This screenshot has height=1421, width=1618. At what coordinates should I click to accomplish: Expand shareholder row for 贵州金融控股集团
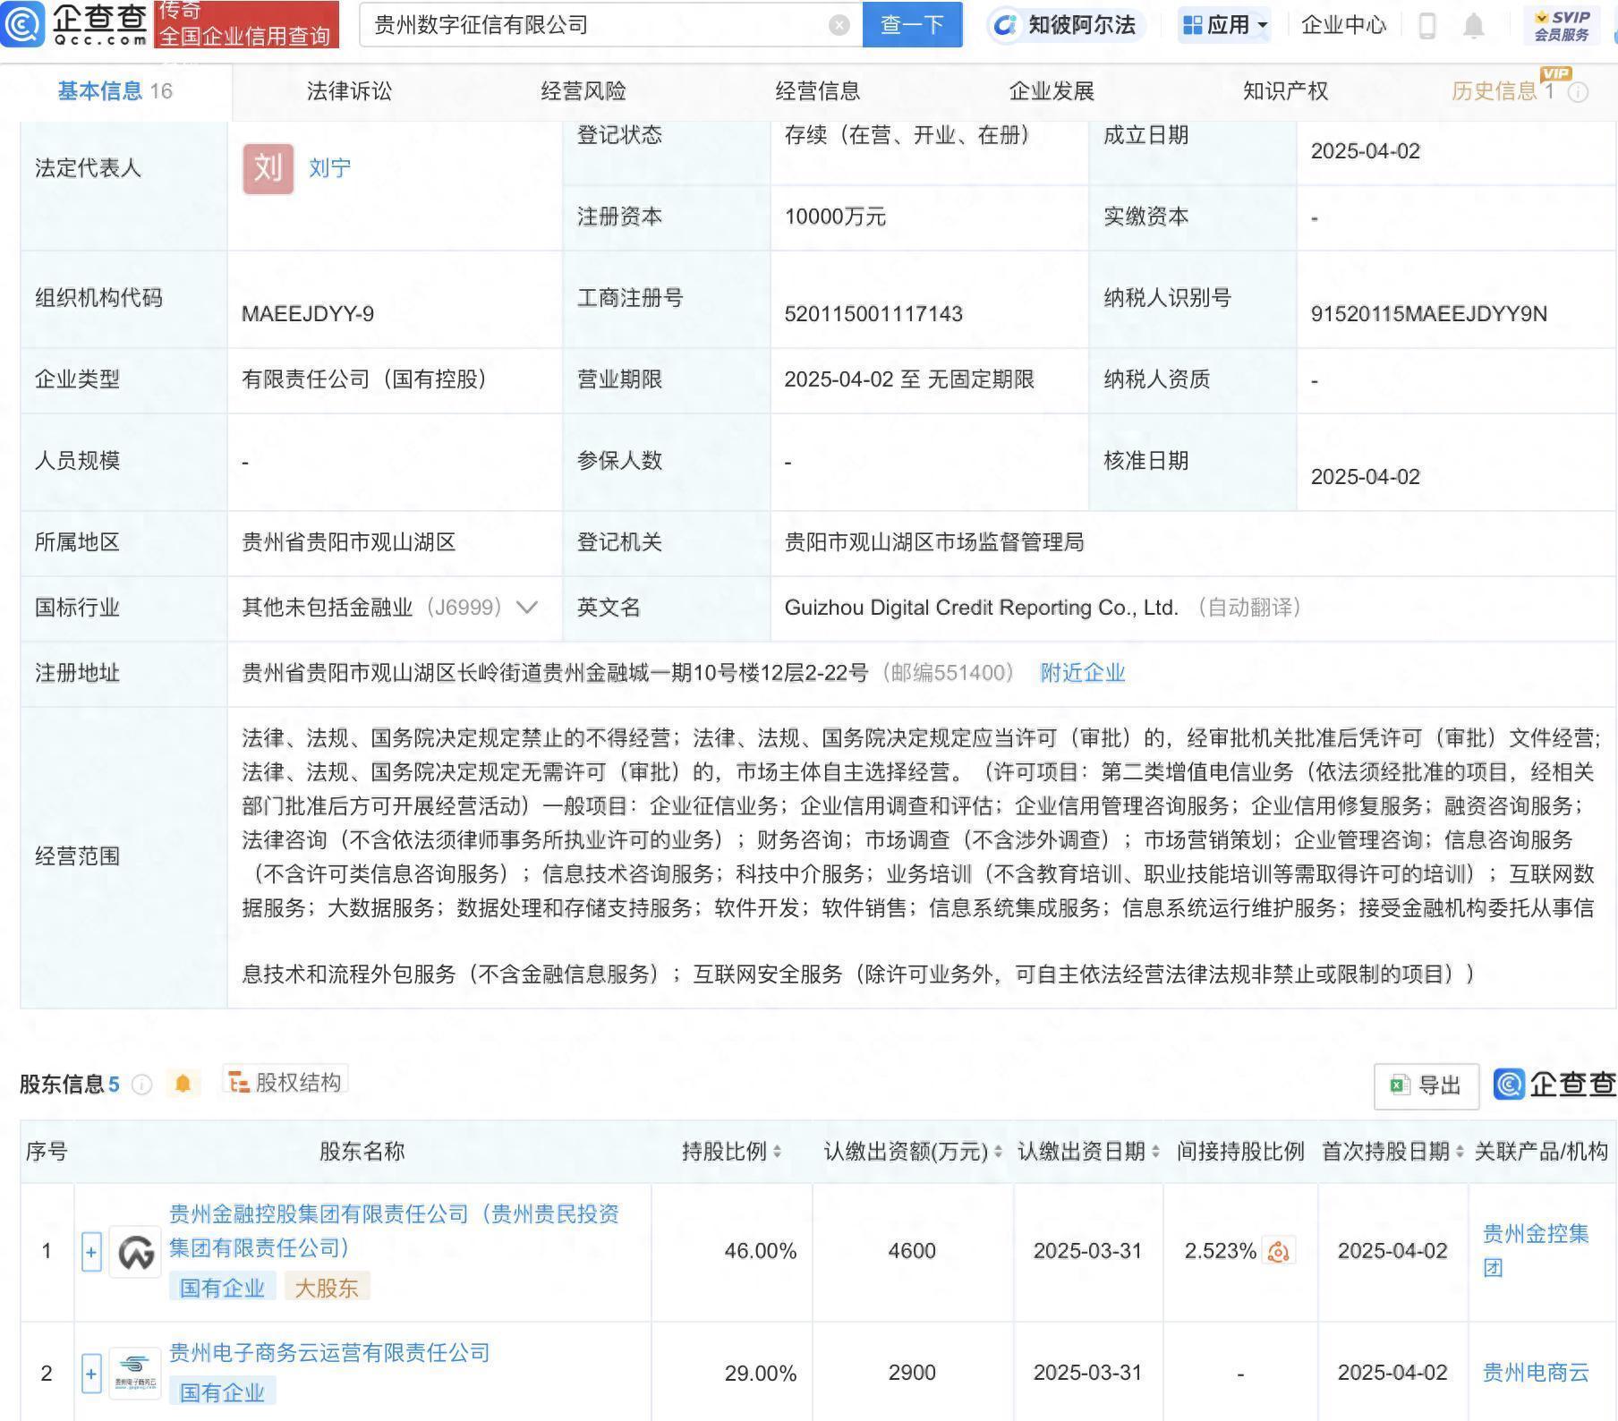[x=89, y=1251]
